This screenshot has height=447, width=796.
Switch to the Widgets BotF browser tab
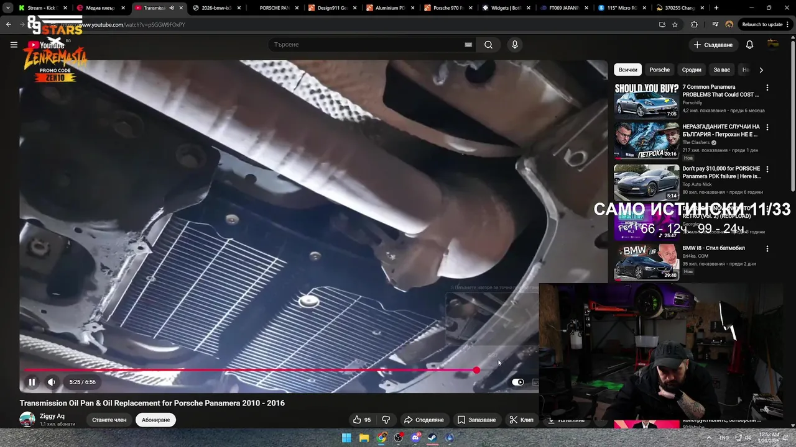pyautogui.click(x=506, y=8)
